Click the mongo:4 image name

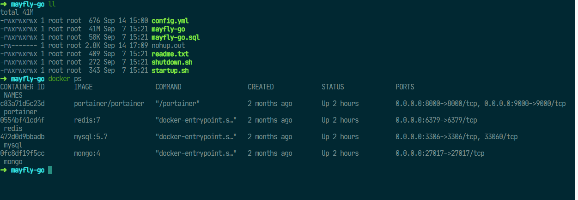[x=87, y=153]
